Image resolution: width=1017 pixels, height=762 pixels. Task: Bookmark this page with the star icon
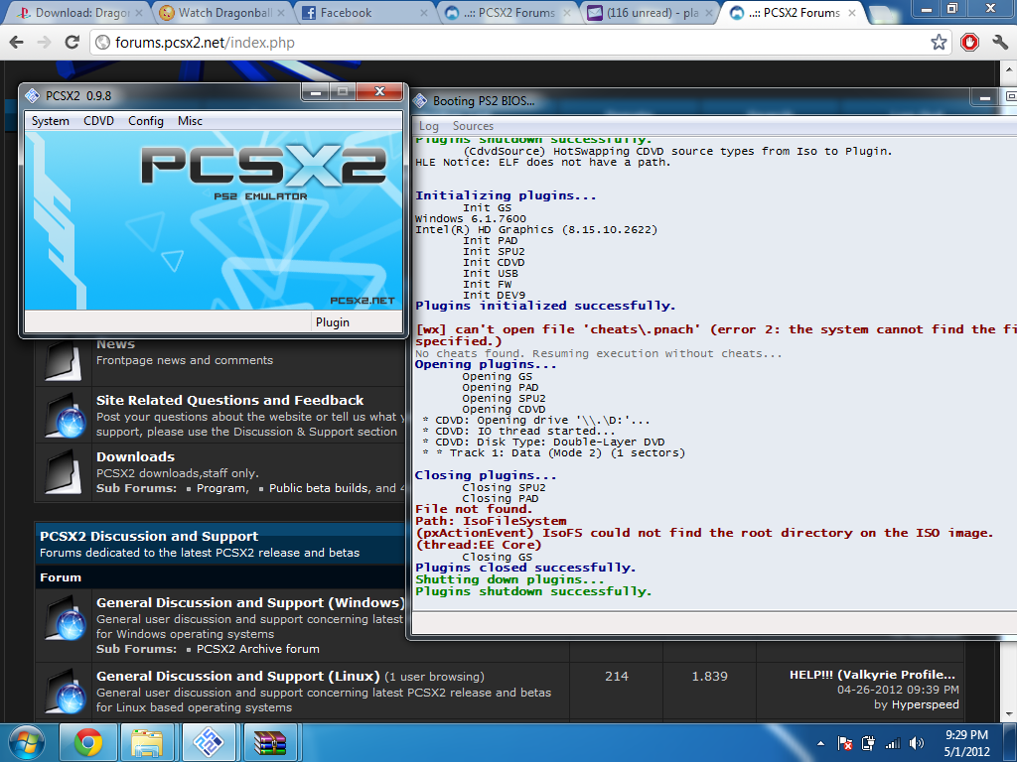(939, 42)
